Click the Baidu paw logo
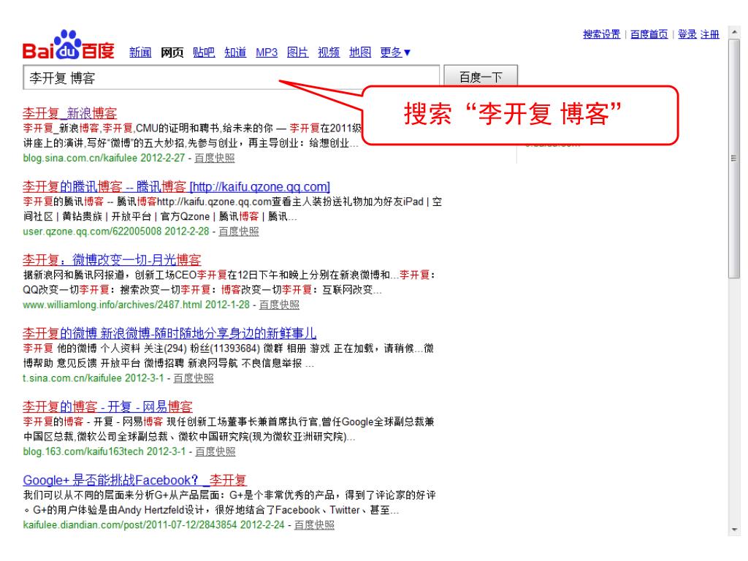This screenshot has width=748, height=561. [68, 45]
